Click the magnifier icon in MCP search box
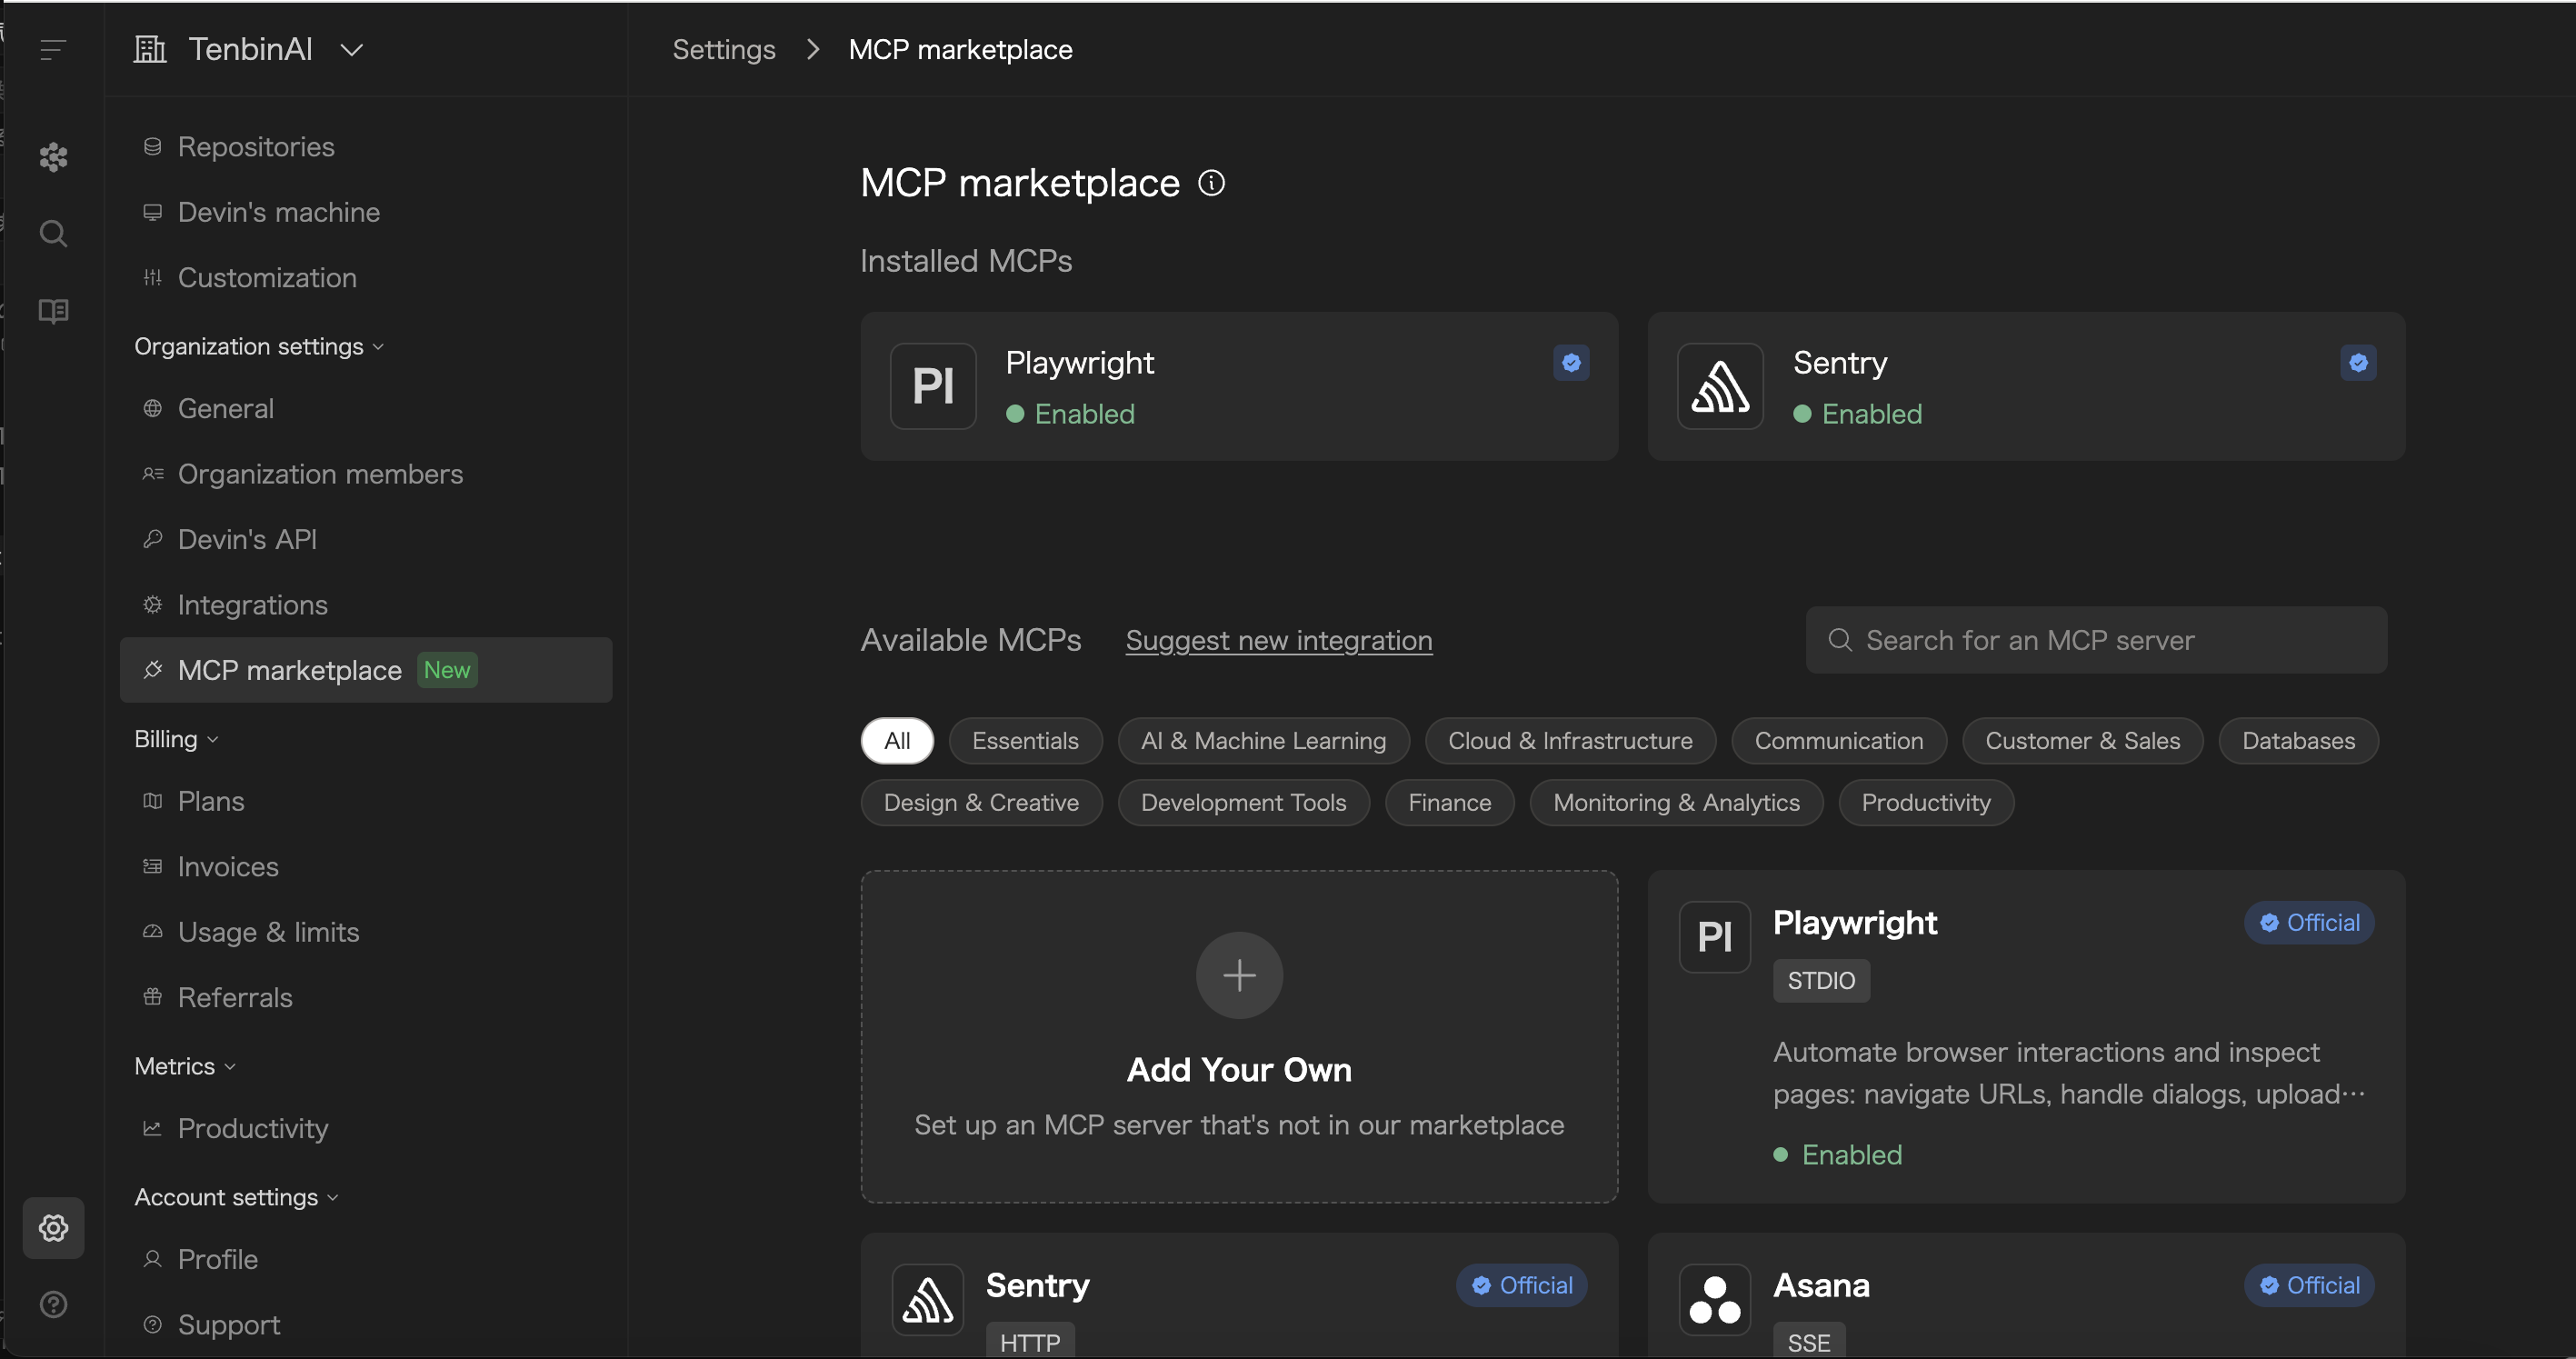2576x1359 pixels. click(1839, 640)
